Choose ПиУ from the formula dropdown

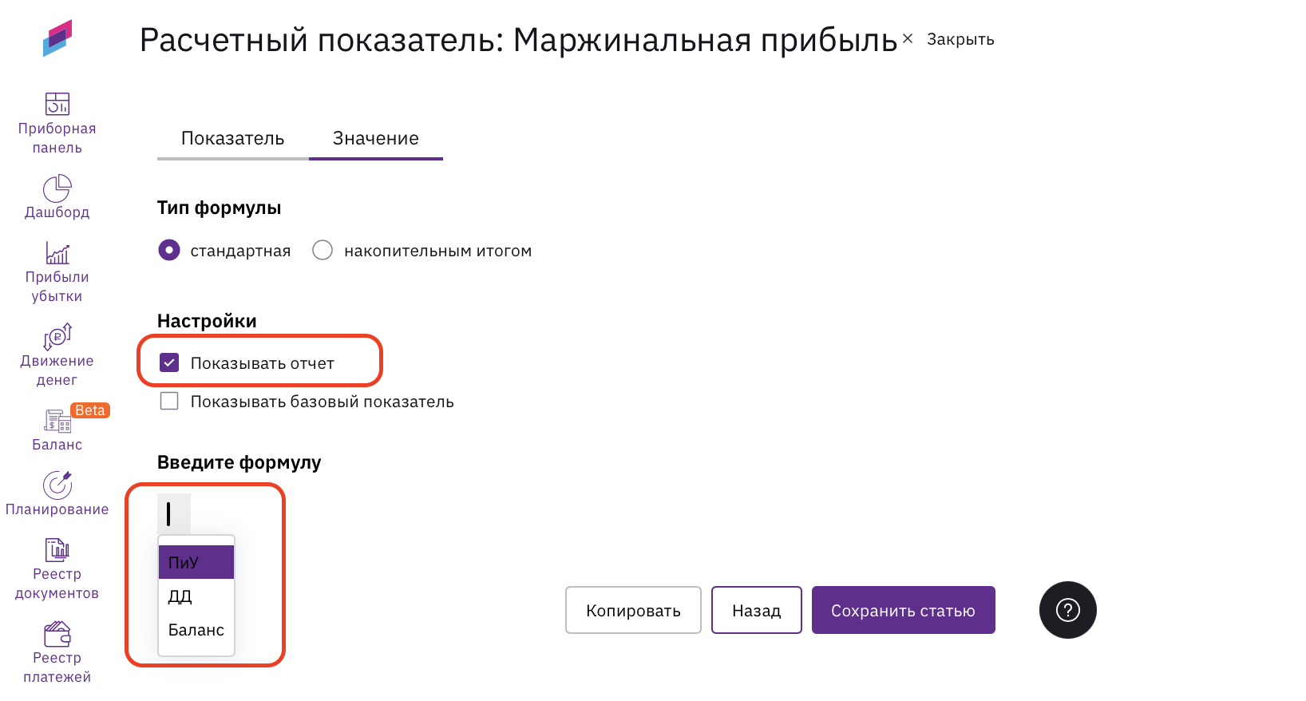pyautogui.click(x=196, y=562)
